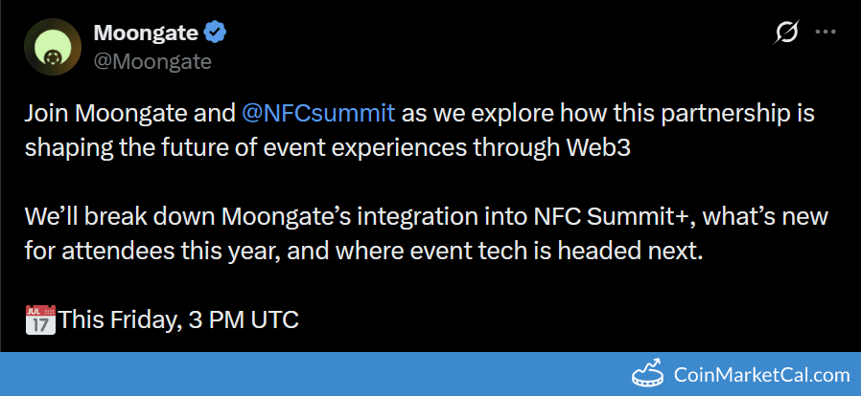Click the blue verified badge

tap(216, 33)
